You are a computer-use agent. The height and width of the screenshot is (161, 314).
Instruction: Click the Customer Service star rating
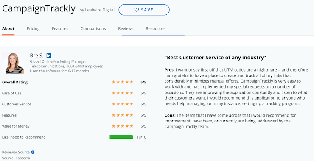[x=122, y=104]
